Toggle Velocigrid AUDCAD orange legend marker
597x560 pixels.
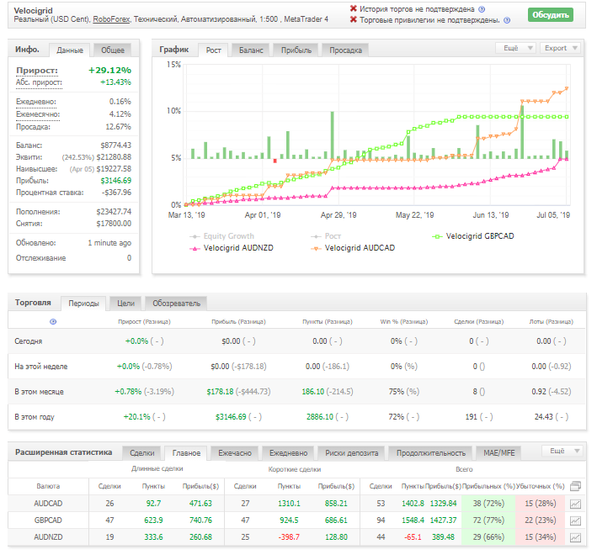[x=316, y=248]
